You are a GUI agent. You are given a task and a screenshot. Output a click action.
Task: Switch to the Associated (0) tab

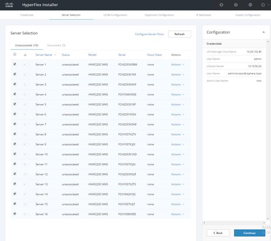pyautogui.click(x=56, y=45)
